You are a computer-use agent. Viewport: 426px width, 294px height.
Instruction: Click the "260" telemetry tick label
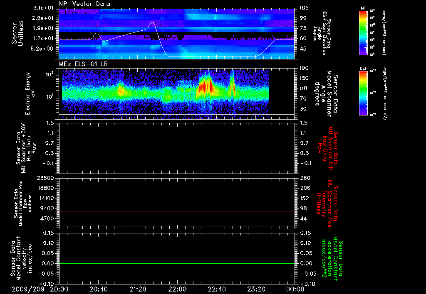pos(305,178)
